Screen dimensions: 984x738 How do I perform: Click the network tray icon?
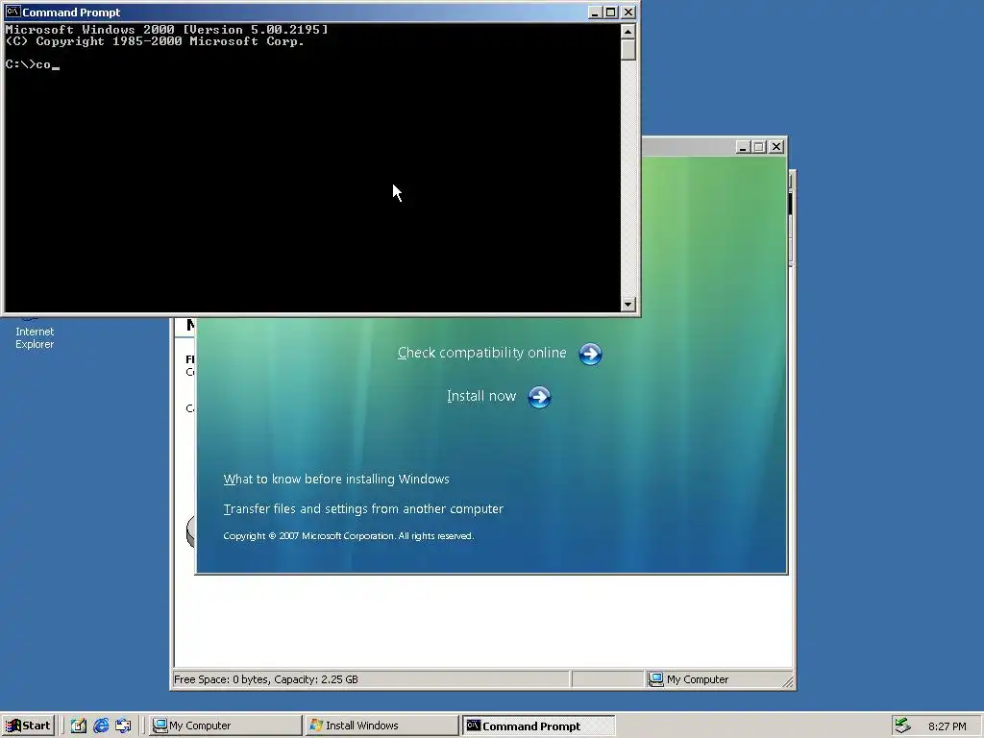pyautogui.click(x=902, y=726)
